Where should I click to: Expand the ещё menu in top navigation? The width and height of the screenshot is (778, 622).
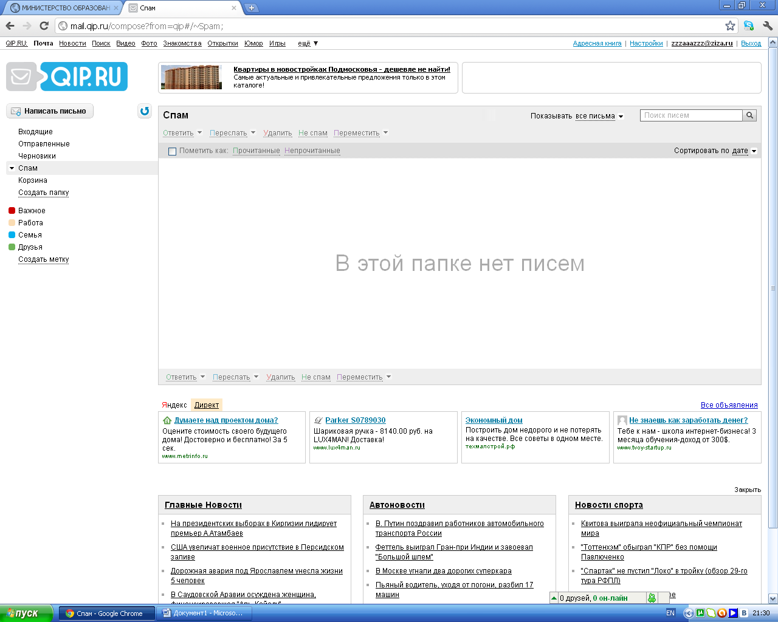coord(308,43)
